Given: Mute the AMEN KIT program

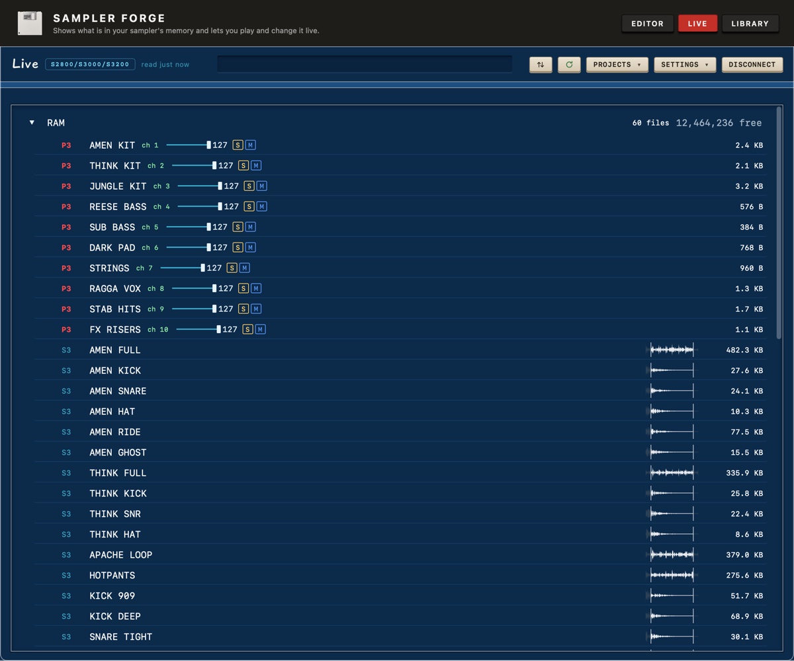Looking at the screenshot, I should [250, 145].
